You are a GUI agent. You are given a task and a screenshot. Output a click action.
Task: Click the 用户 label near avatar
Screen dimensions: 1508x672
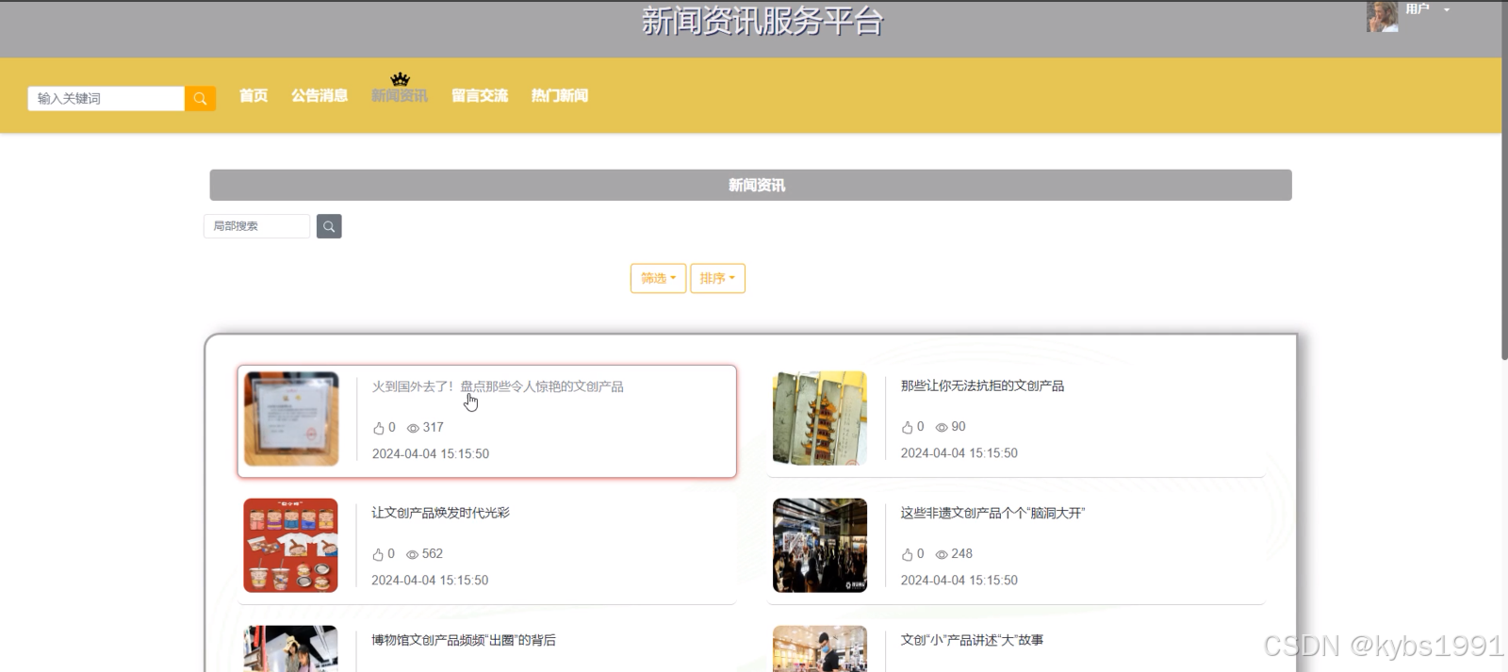tap(1418, 9)
